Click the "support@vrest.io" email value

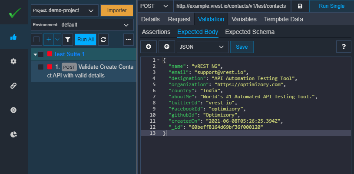[x=221, y=72]
